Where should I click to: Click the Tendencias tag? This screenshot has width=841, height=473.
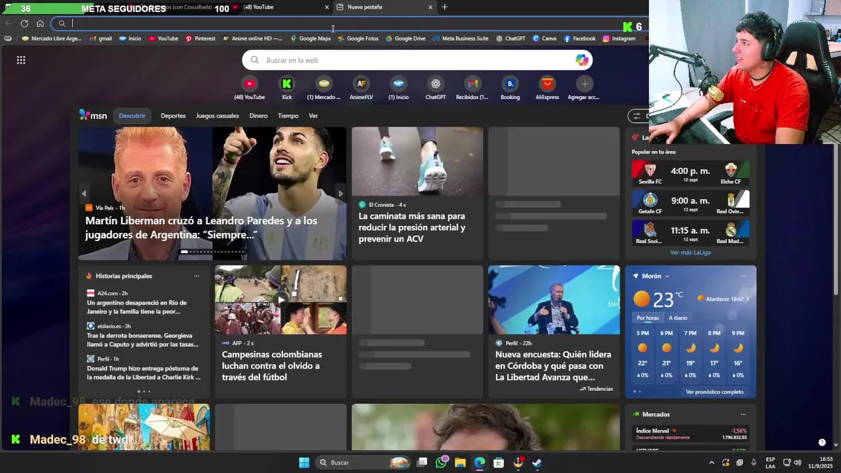click(596, 389)
